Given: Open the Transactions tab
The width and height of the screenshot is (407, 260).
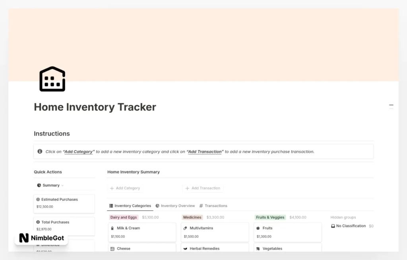Looking at the screenshot, I should pyautogui.click(x=213, y=206).
